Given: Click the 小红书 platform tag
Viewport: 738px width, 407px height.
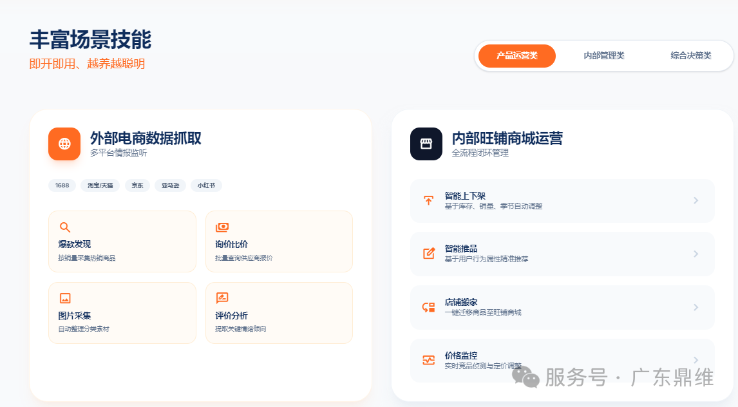Looking at the screenshot, I should (x=206, y=185).
